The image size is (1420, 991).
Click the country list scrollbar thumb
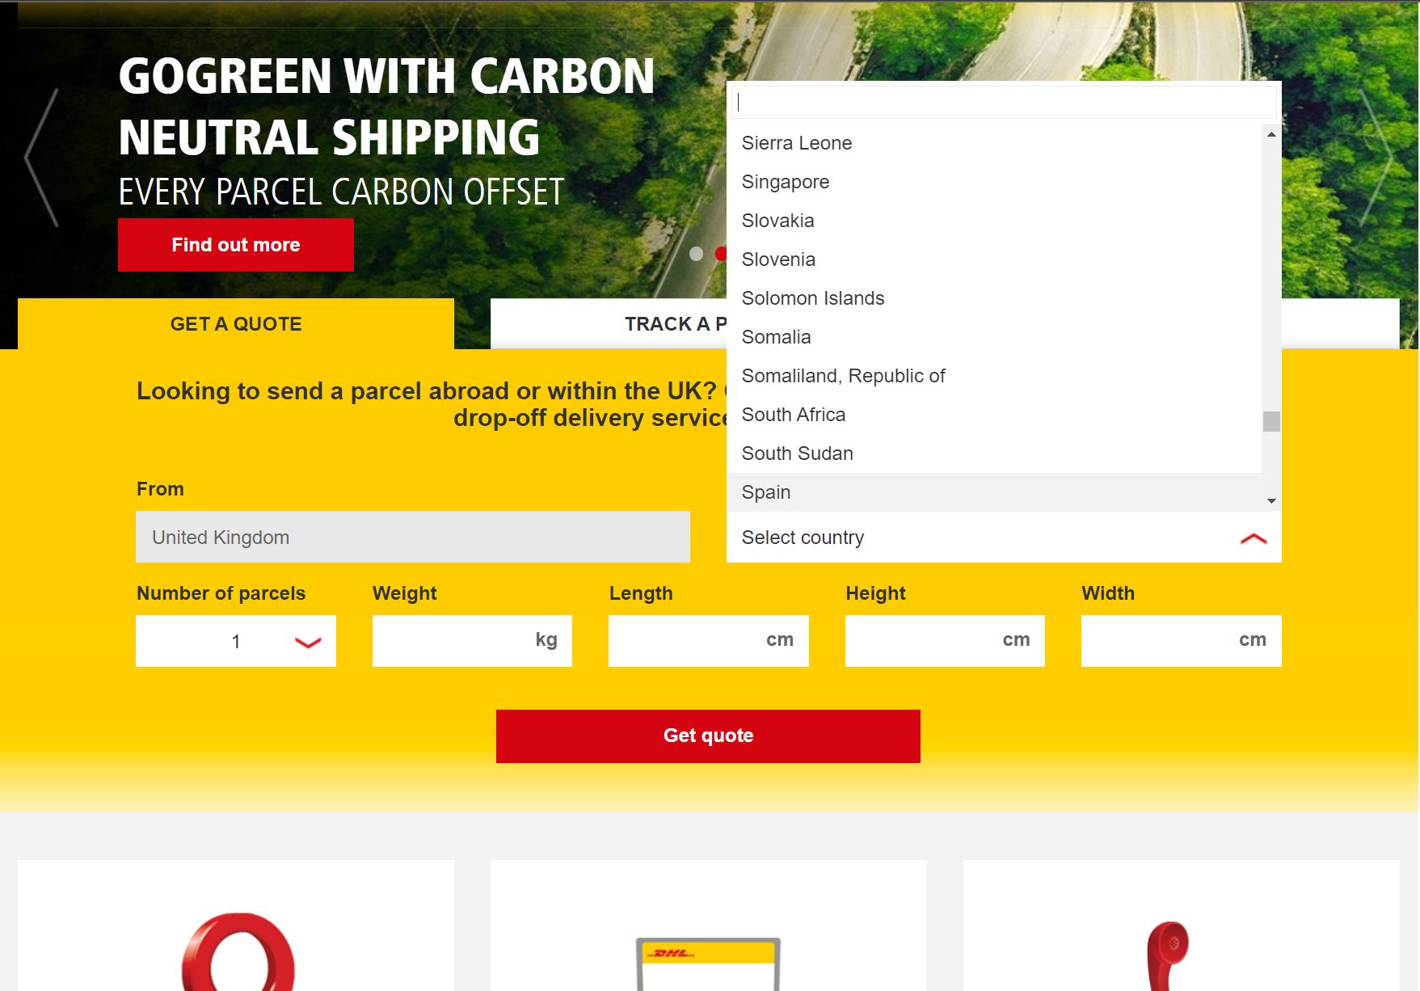tap(1271, 421)
